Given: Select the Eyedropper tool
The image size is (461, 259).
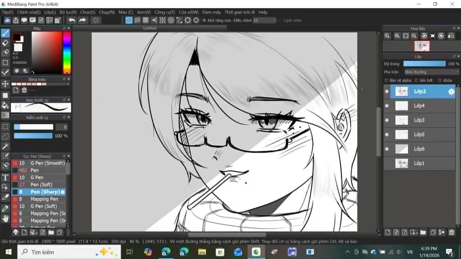Looking at the screenshot, I should click(5, 209).
